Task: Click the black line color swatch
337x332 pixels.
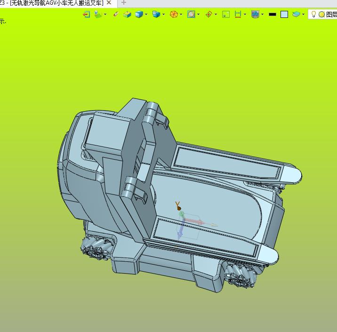Action: (273, 15)
